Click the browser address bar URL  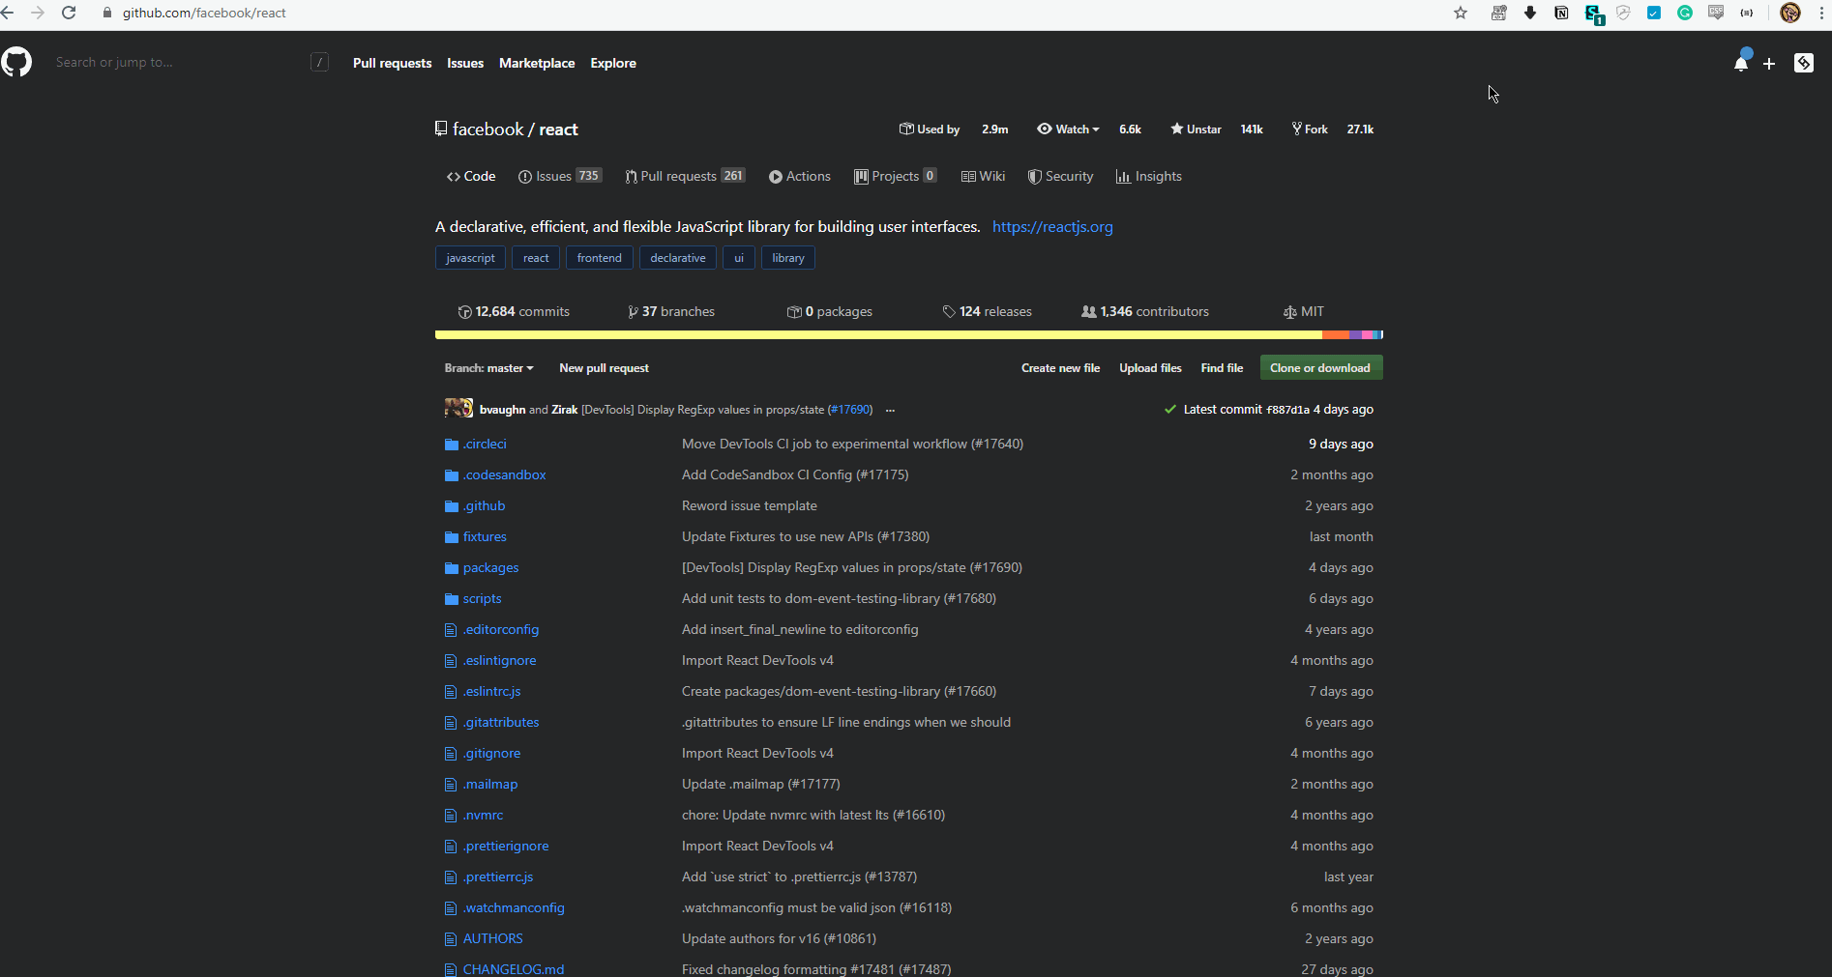click(x=204, y=14)
